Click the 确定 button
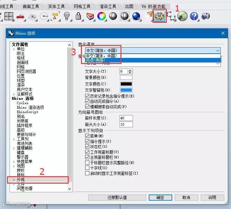This screenshot has height=209, width=231. coord(160,197)
